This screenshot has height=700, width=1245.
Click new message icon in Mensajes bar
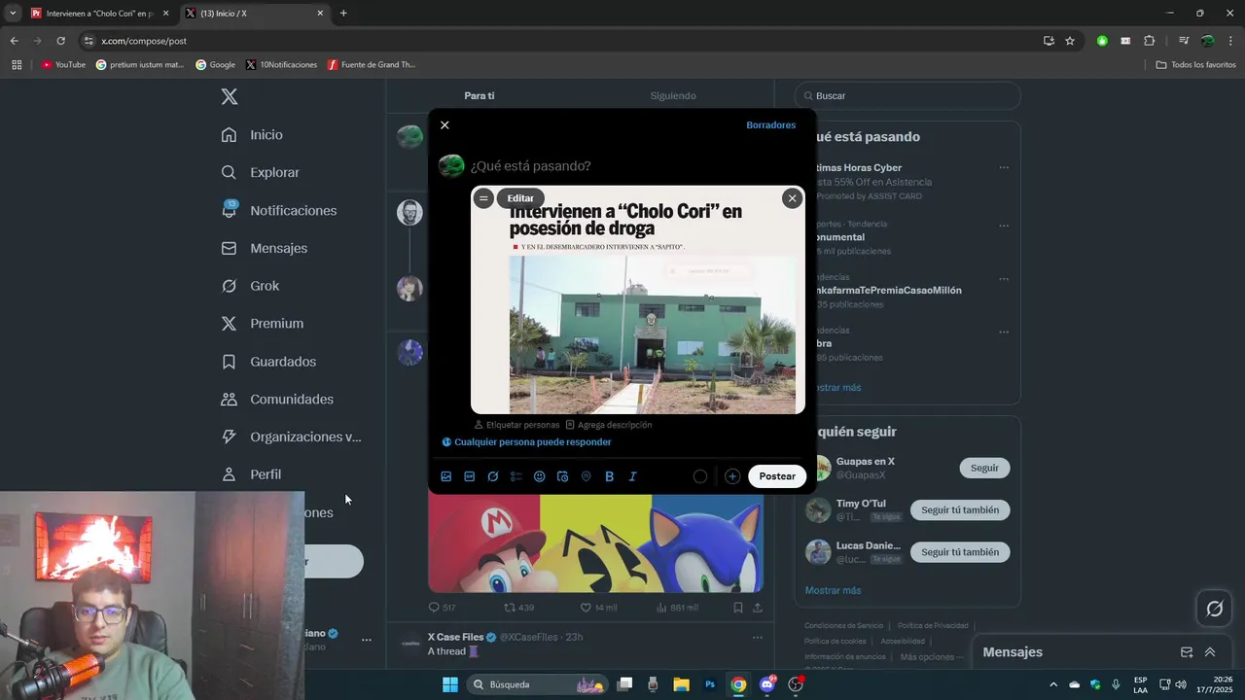coord(1187,652)
